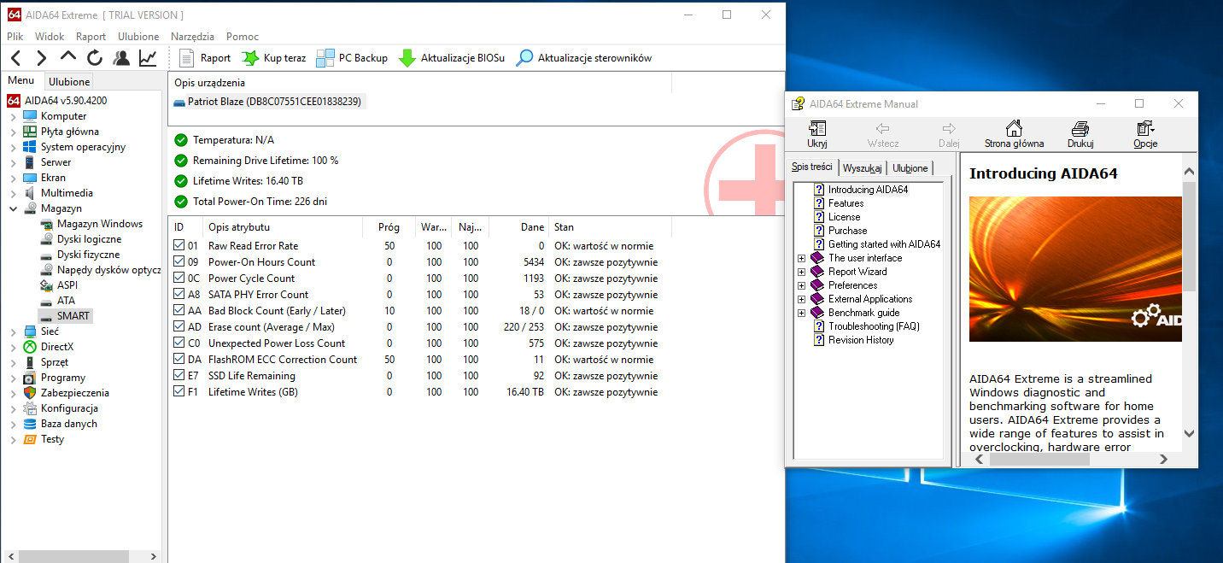Open the Plik menu

[x=15, y=37]
